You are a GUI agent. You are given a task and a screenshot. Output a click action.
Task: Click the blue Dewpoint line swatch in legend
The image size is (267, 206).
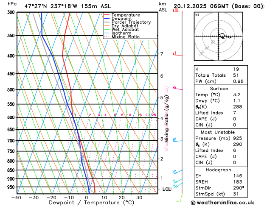coord(107,19)
